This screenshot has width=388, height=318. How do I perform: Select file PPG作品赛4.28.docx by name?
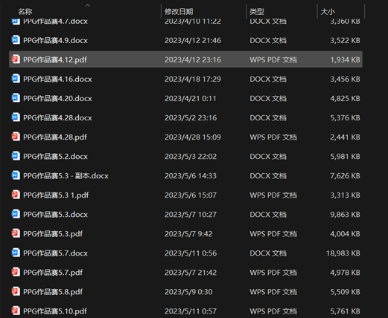click(57, 117)
